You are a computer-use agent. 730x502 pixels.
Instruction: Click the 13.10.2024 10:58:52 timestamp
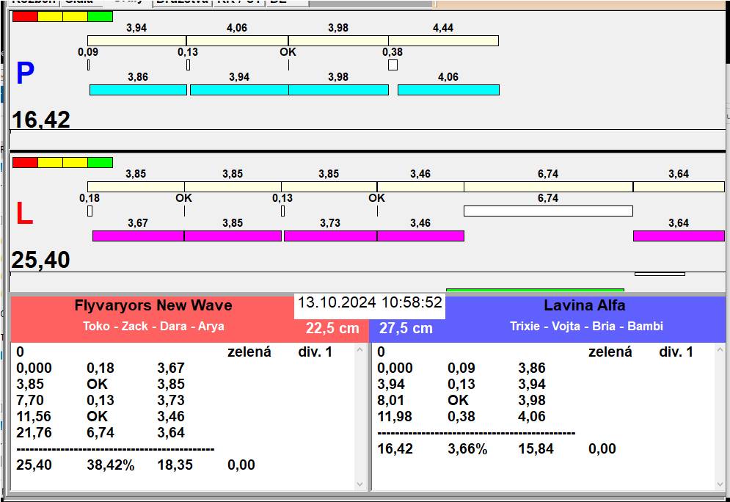370,302
